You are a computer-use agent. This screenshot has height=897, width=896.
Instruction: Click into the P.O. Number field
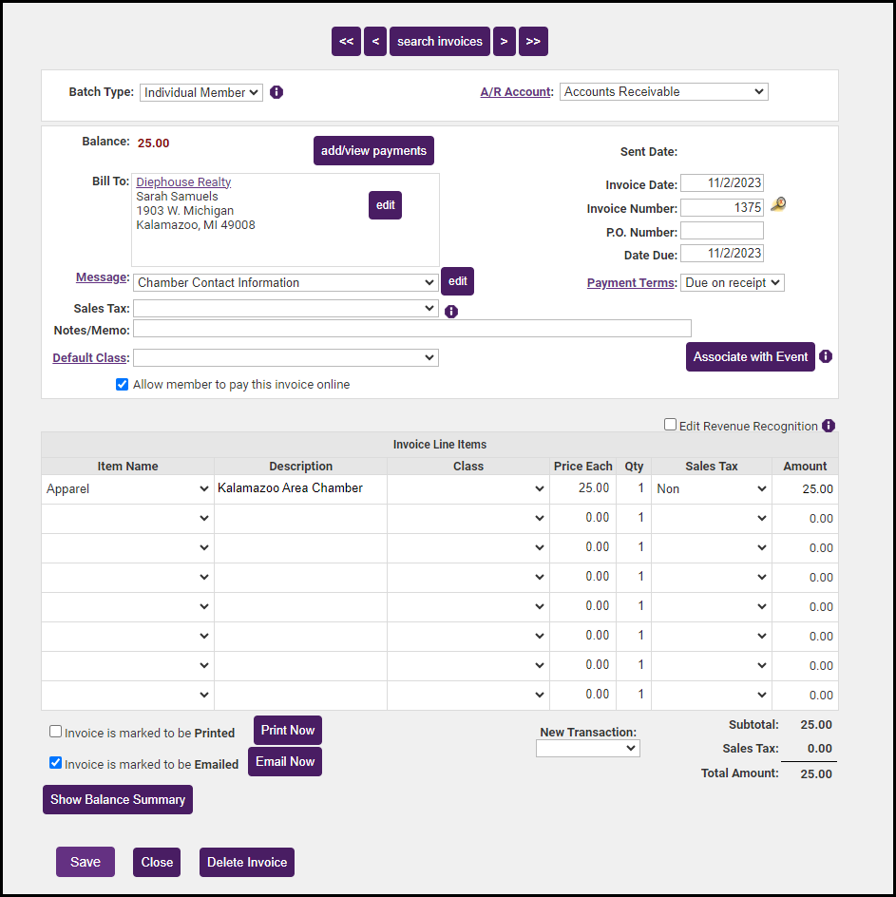tap(721, 231)
